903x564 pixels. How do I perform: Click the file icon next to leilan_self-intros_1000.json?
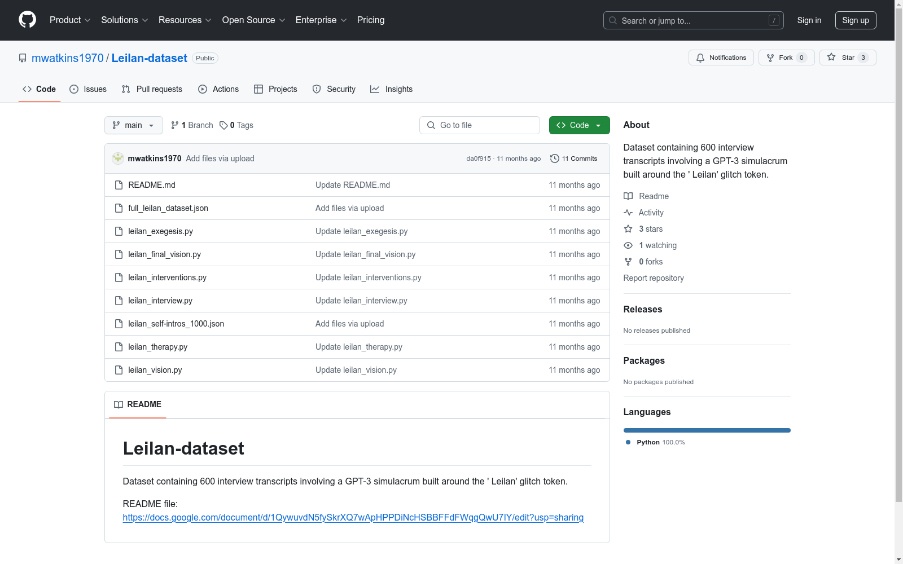(x=119, y=324)
